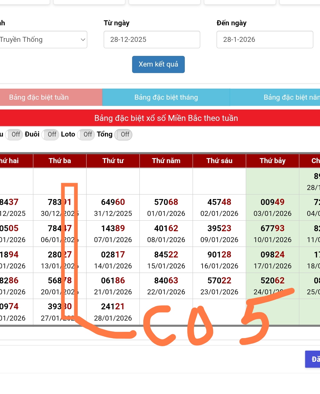
Task: Select result 45748 on 02/01/2026
Action: tap(219, 202)
